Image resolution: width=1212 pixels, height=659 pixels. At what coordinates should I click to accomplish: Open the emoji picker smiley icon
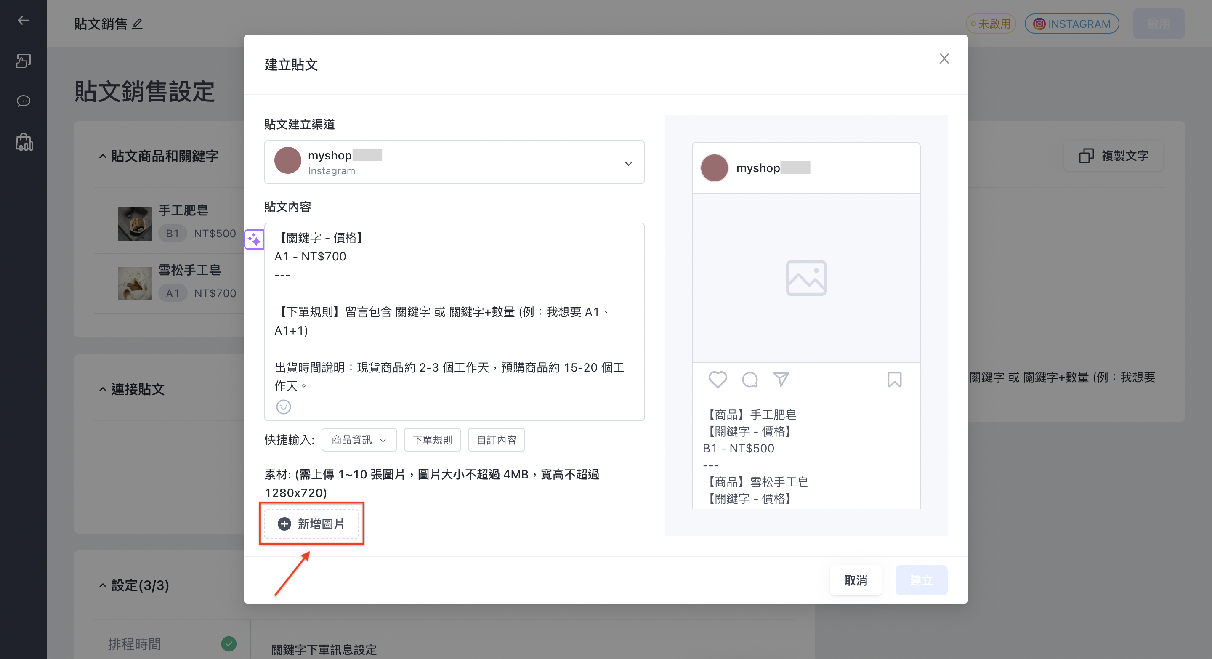[x=283, y=407]
